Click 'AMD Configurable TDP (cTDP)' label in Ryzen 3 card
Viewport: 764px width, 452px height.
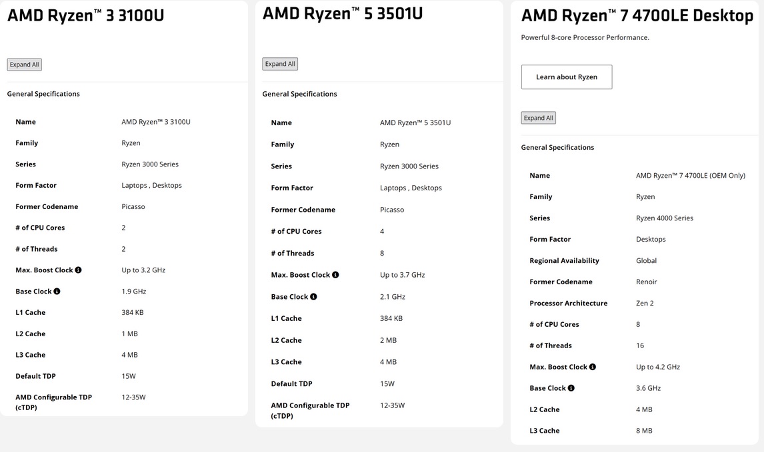click(x=53, y=402)
